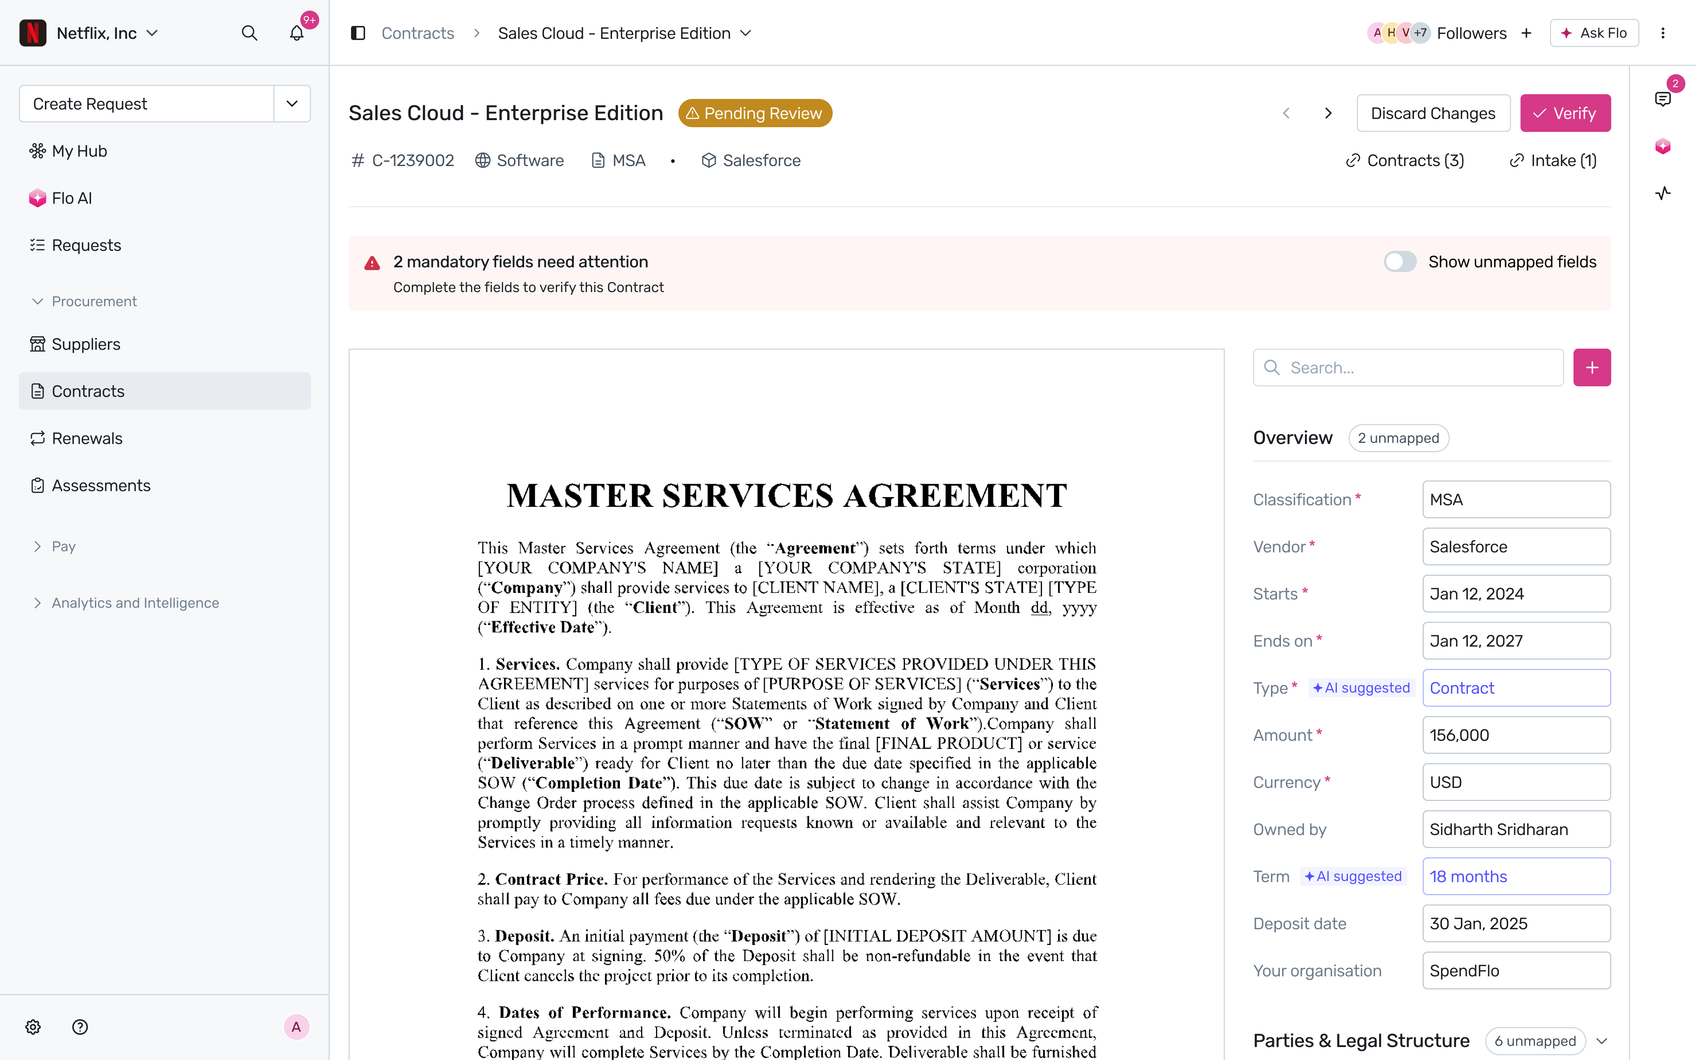Screen dimensions: 1696x1060
Task: Open Assessments in the sidebar
Action: pyautogui.click(x=165, y=485)
